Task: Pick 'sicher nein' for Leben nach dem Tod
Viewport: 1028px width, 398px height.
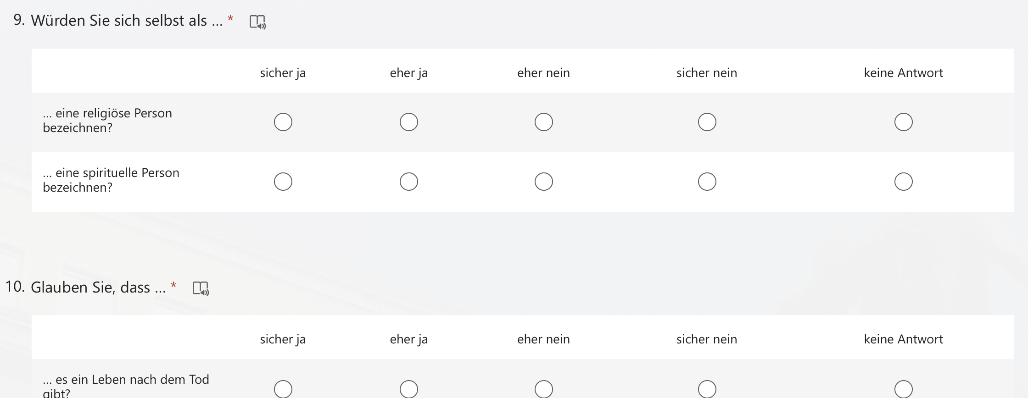Action: [707, 389]
